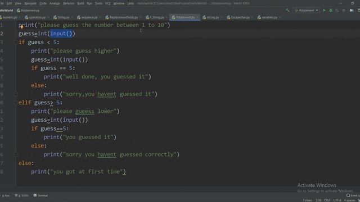This screenshot has height=202, width=360.
Task: Run the Ifstatement configuration with green play
Action: coord(324,10)
